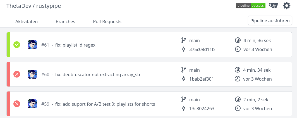Screen dimensions: 297x118
Task: Click red failure icon on pipeline #59
Action: (x=17, y=104)
